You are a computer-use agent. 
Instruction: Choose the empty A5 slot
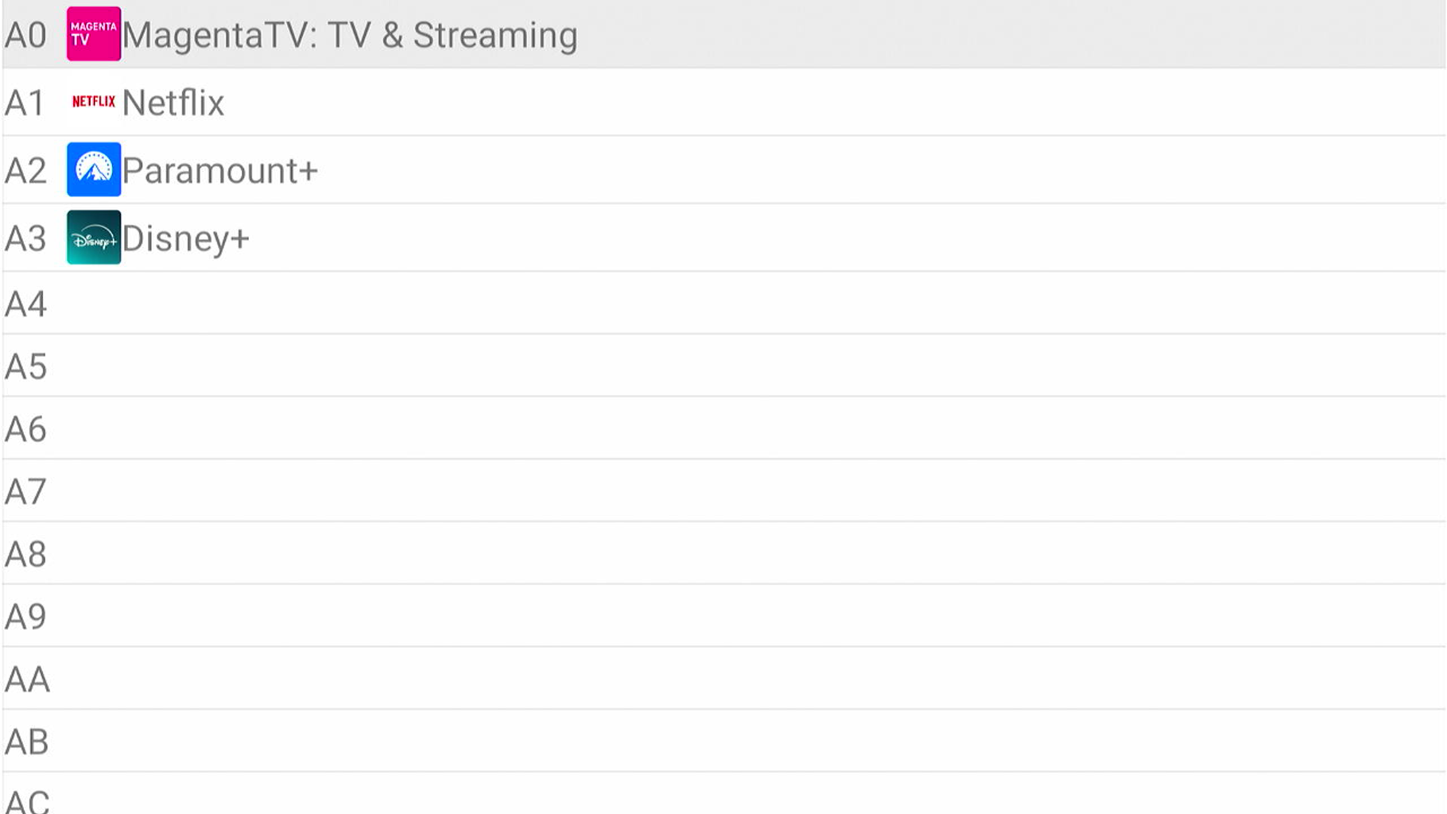tap(723, 366)
